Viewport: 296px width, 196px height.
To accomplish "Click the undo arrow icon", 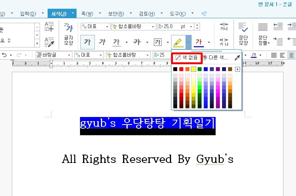I will coord(4,55).
